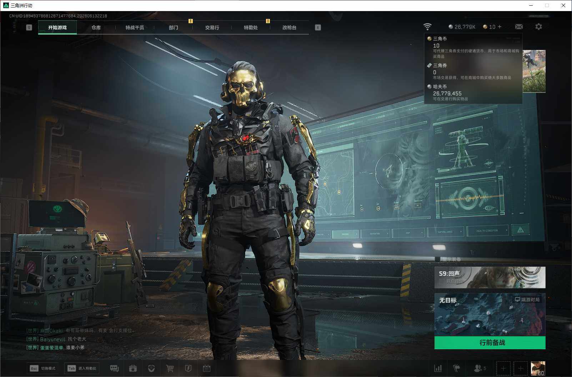Open the bar chart statistics icon
572x377 pixels.
pyautogui.click(x=438, y=368)
